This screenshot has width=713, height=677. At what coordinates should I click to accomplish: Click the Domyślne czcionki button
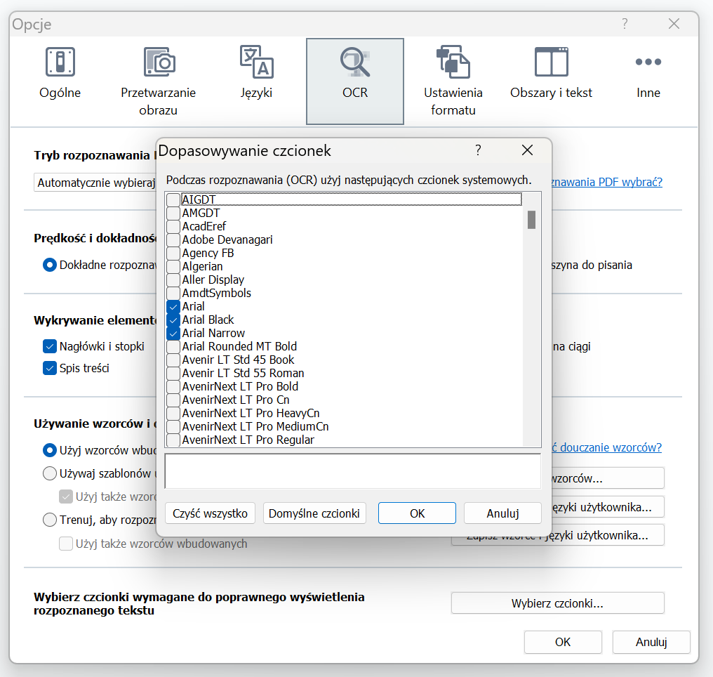tap(315, 513)
